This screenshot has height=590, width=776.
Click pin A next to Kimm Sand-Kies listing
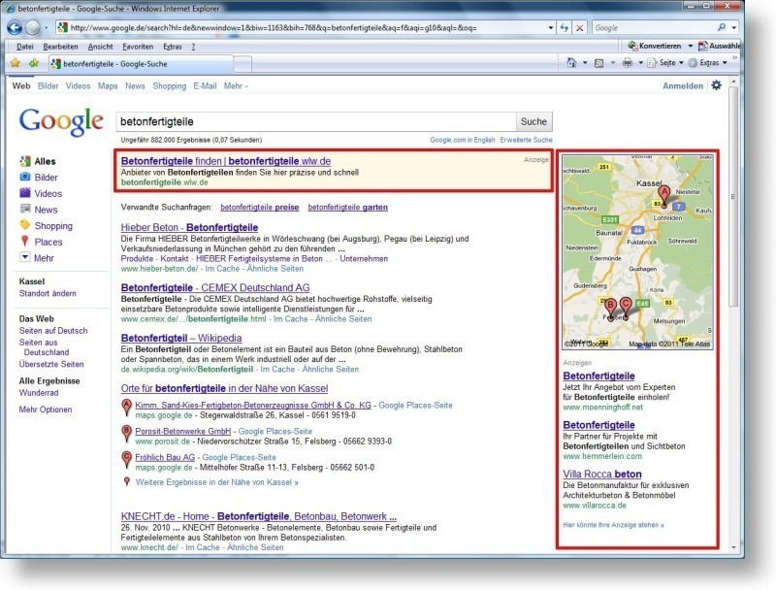pos(127,409)
